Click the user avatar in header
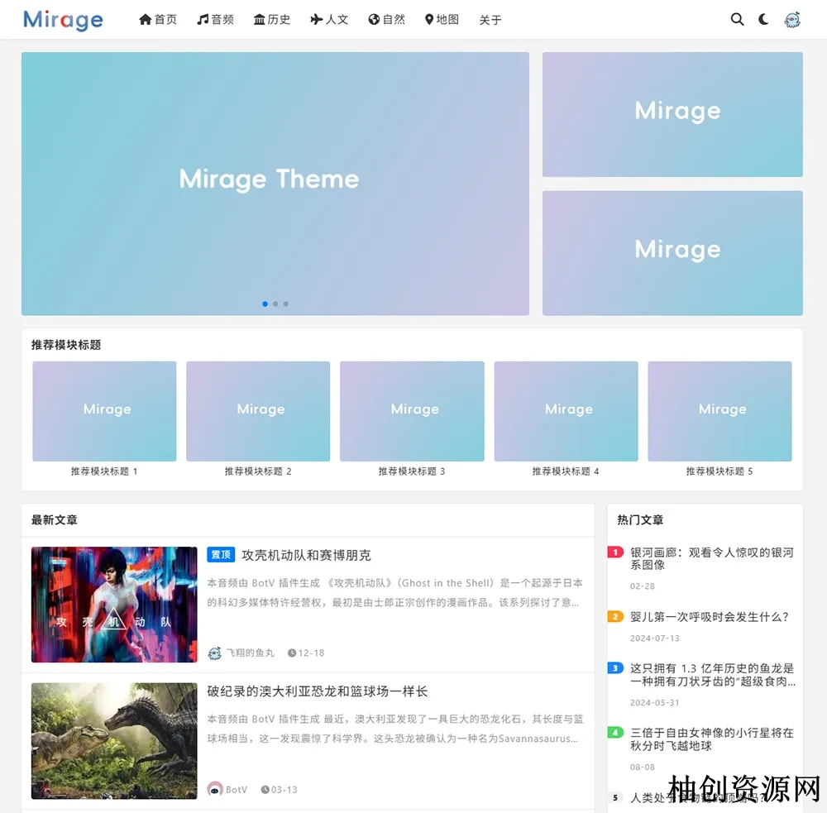This screenshot has width=827, height=813. (x=791, y=20)
